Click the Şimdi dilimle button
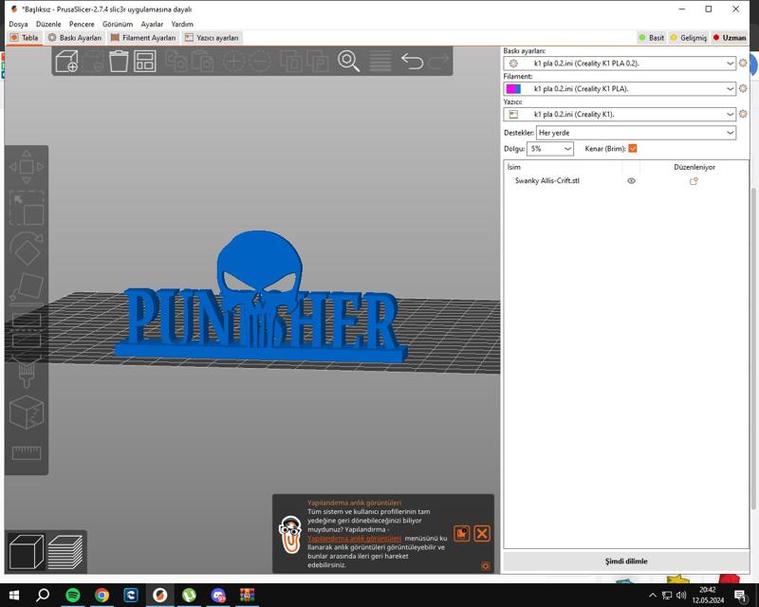759x607 pixels. point(626,561)
